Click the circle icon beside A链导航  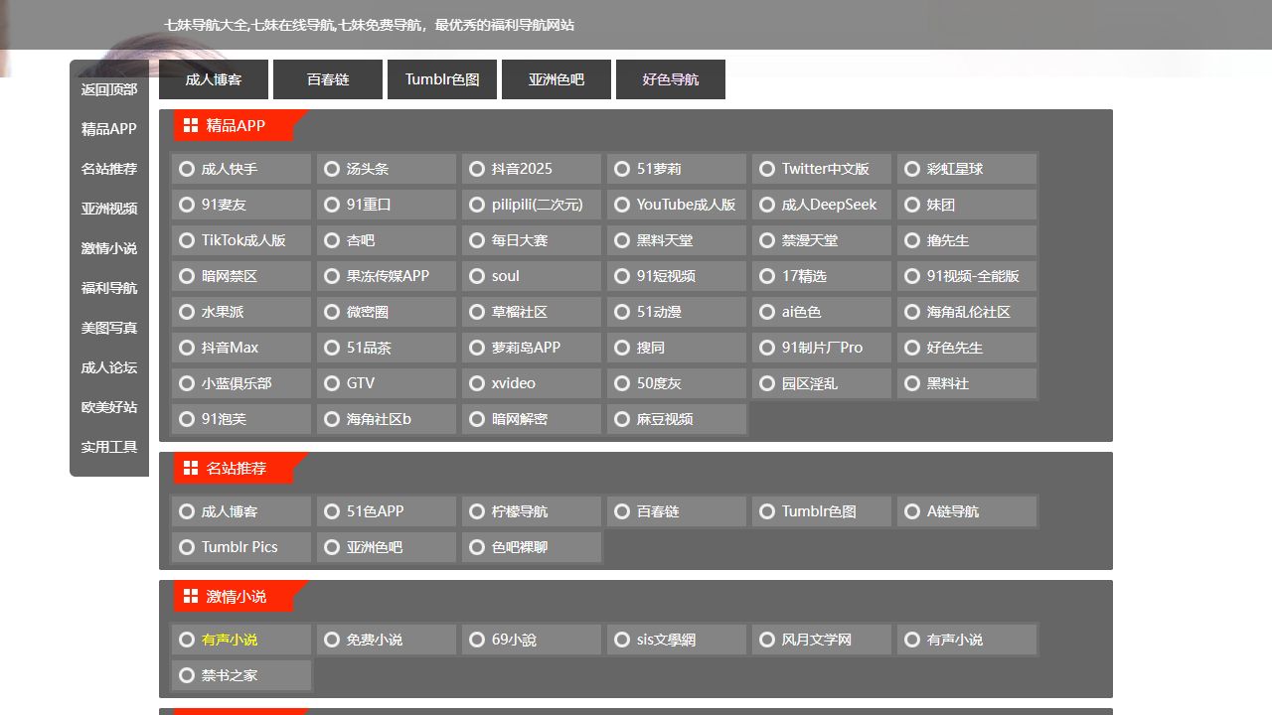(x=912, y=511)
